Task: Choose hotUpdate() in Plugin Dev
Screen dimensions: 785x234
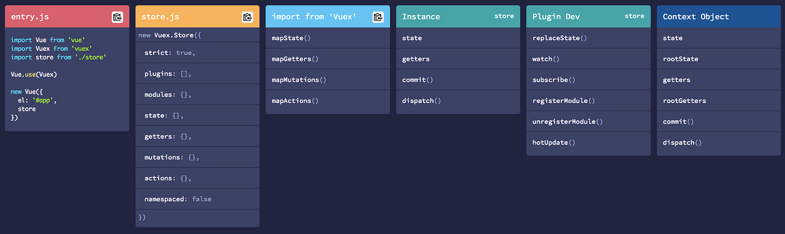Action: [x=589, y=142]
